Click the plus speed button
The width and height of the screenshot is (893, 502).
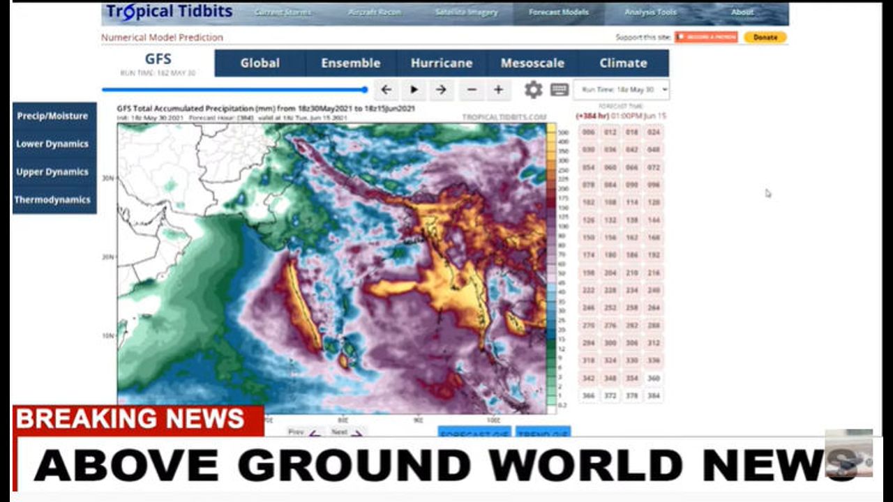tap(498, 90)
